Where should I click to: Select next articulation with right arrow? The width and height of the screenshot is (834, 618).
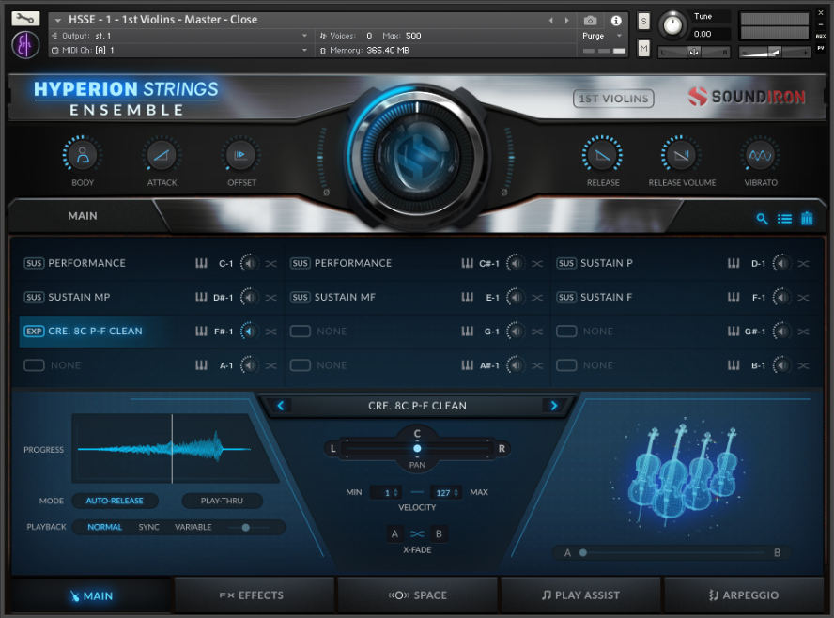[554, 406]
